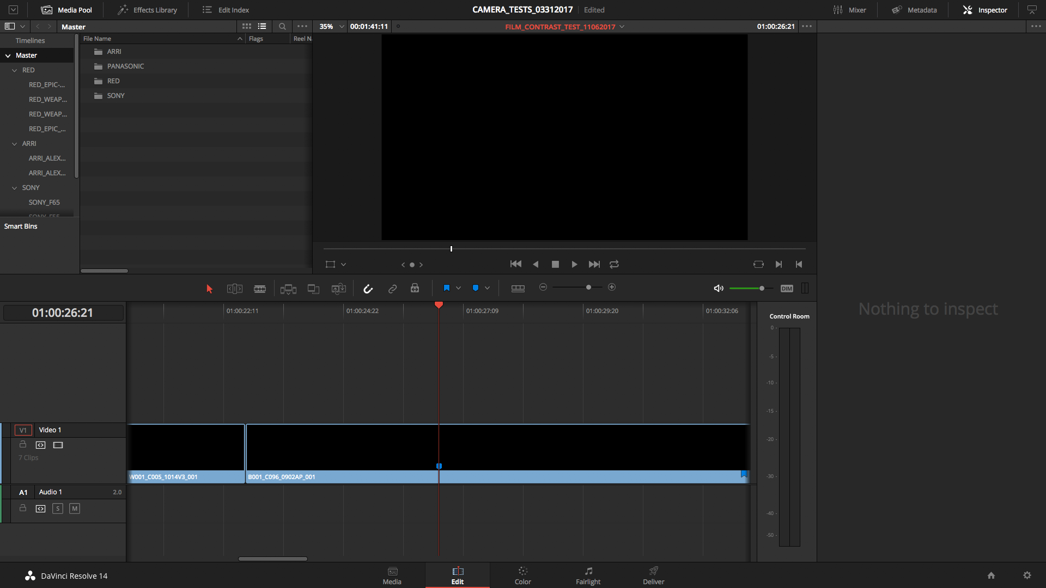Click the timeline full extent zoom icon

(518, 289)
